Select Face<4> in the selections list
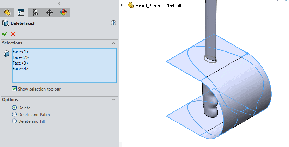The width and height of the screenshot is (289, 147). pos(20,69)
